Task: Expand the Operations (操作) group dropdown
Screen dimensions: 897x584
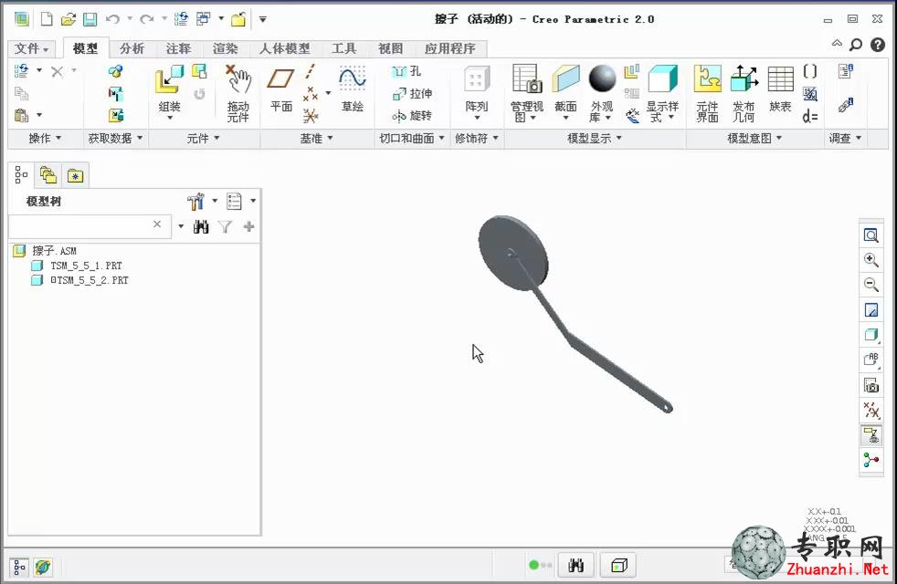Action: click(x=45, y=139)
